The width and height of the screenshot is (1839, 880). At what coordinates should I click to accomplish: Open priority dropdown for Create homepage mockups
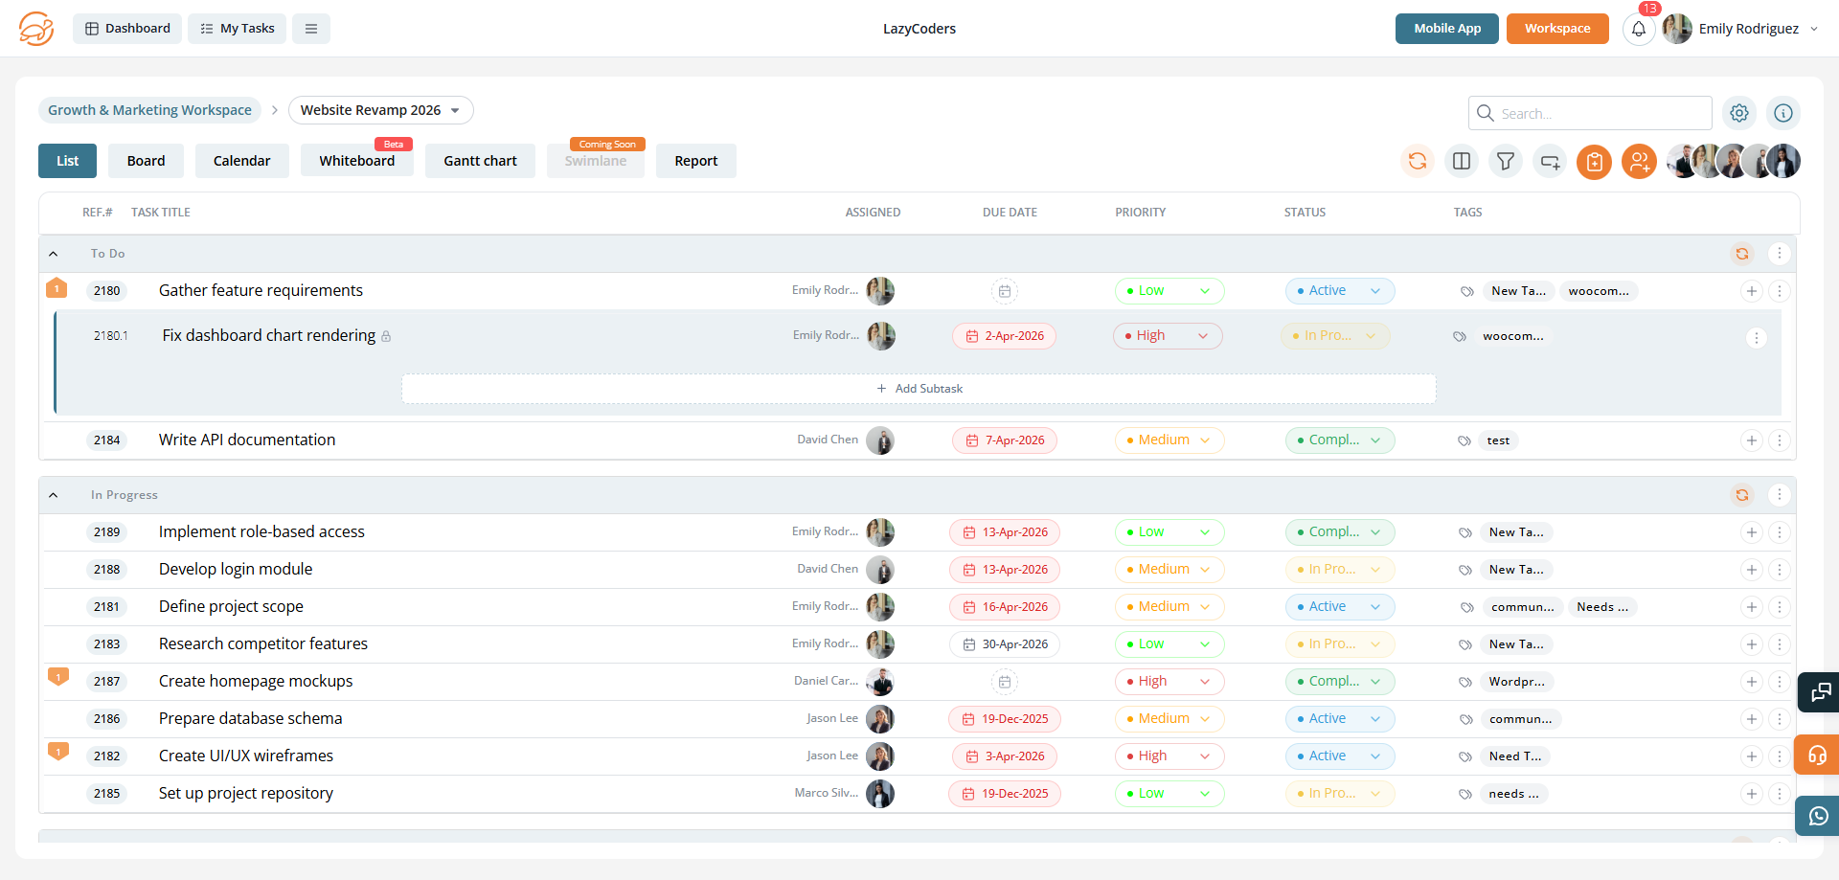[1168, 682]
